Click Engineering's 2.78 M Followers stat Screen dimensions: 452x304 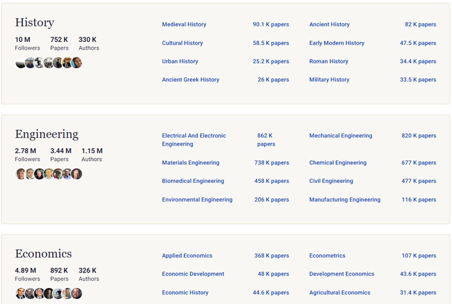27,155
